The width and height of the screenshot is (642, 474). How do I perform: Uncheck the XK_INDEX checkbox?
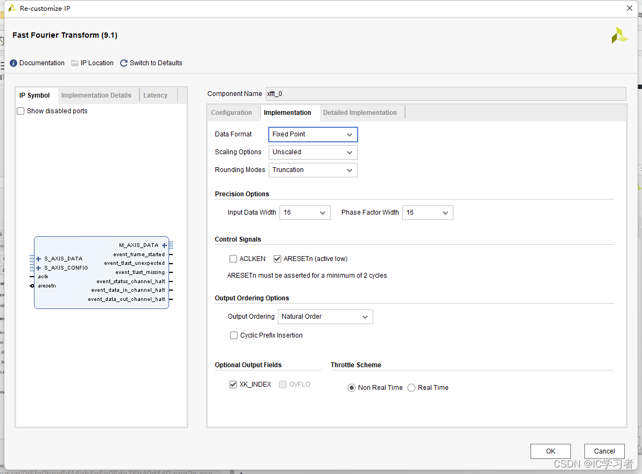[233, 384]
